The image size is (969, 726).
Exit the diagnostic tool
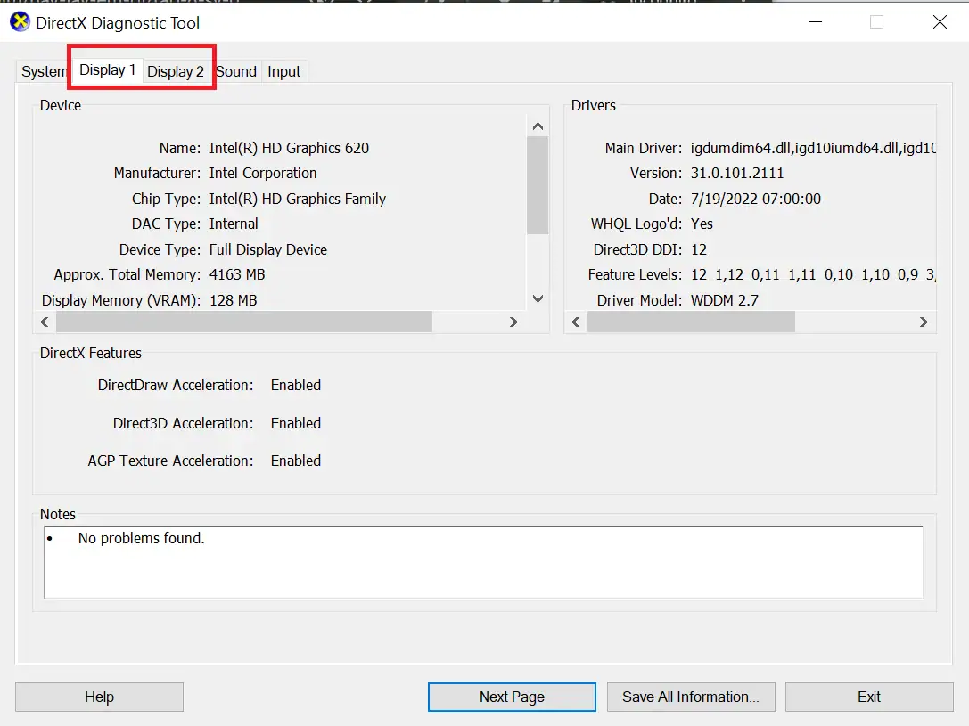[x=869, y=697]
